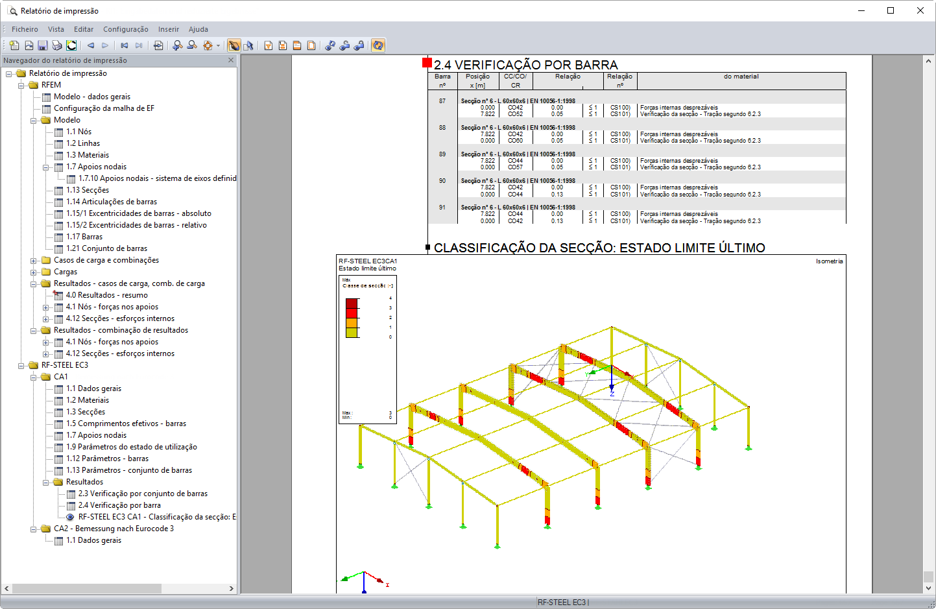Viewport: 936px width, 609px height.
Task: Click the new printout report icon
Action: pyautogui.click(x=14, y=45)
